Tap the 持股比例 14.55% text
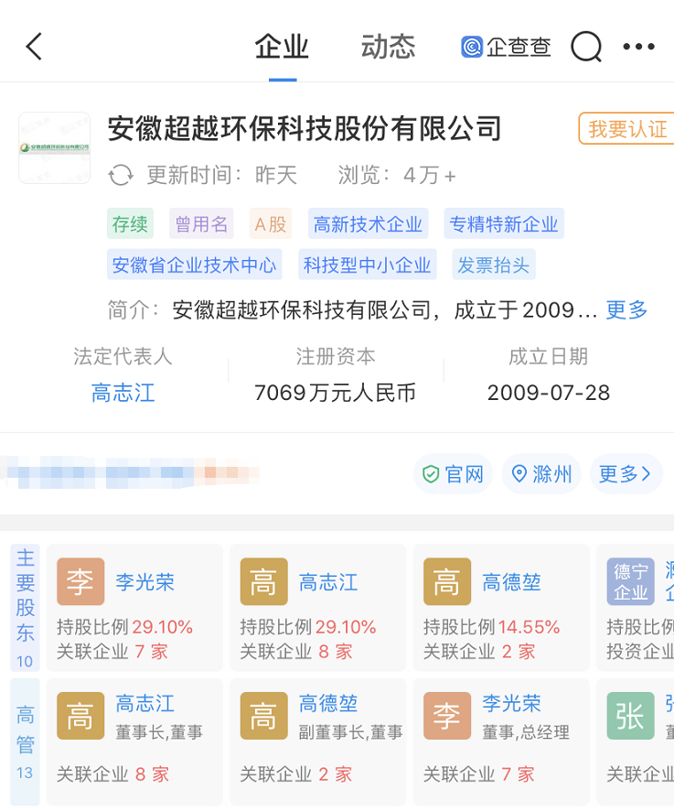 pyautogui.click(x=491, y=627)
